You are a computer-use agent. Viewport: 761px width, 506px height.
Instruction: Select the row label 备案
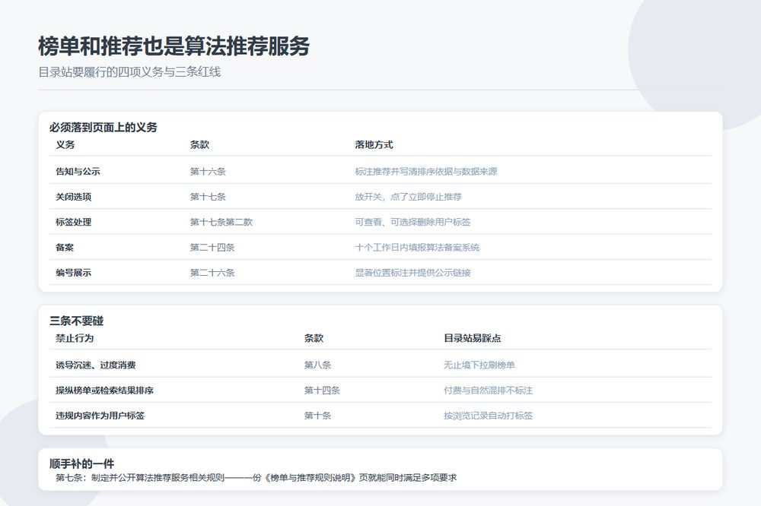coord(65,247)
